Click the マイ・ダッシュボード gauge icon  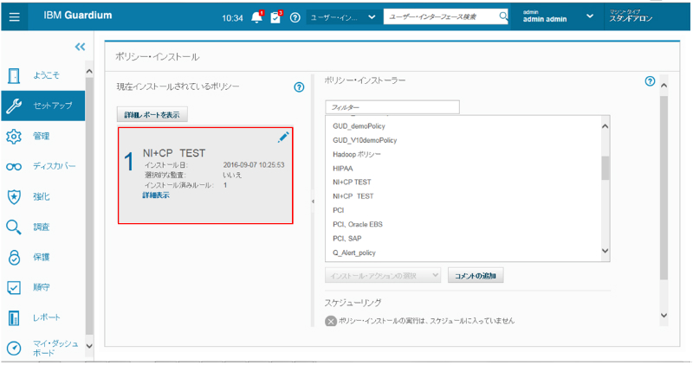tap(14, 348)
